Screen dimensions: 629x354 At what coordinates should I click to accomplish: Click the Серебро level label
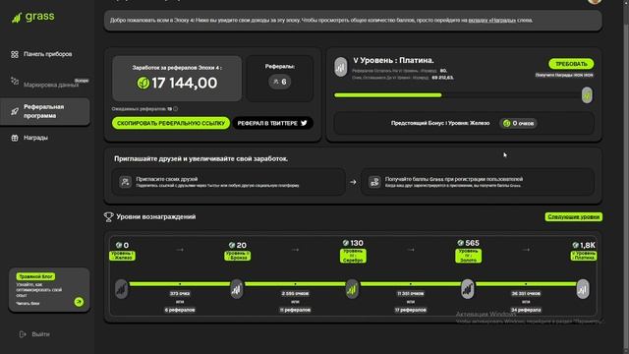point(353,256)
